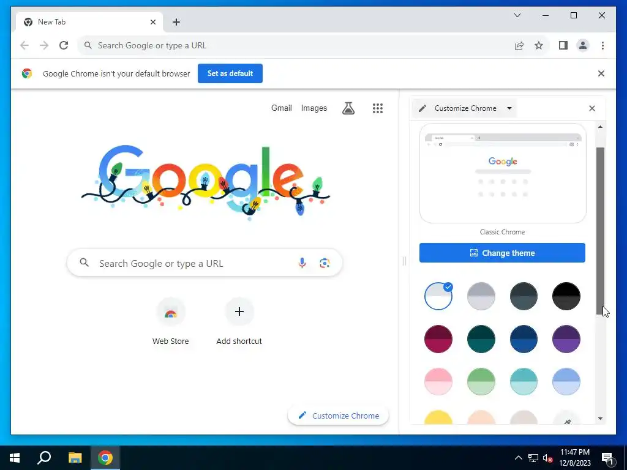Image resolution: width=627 pixels, height=470 pixels.
Task: Open the Google apps grid
Action: (x=377, y=108)
